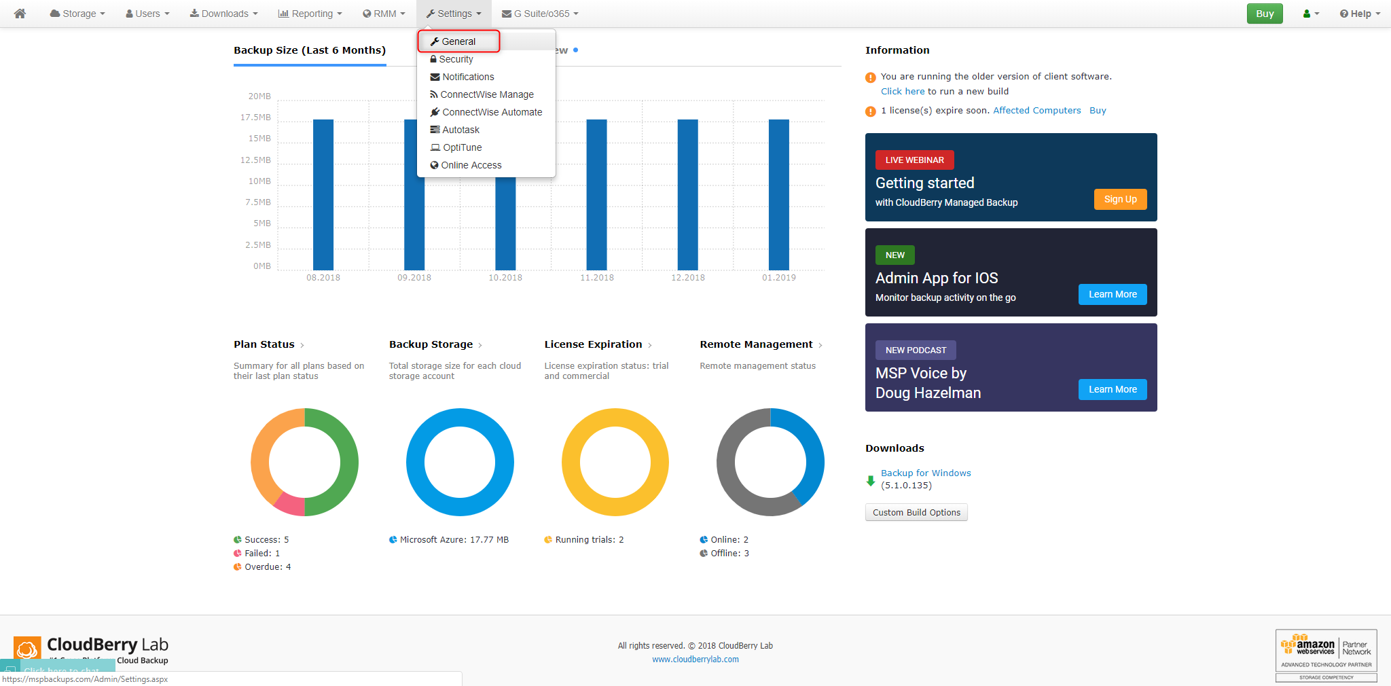
Task: Open the user account icon at top right
Action: 1310,13
